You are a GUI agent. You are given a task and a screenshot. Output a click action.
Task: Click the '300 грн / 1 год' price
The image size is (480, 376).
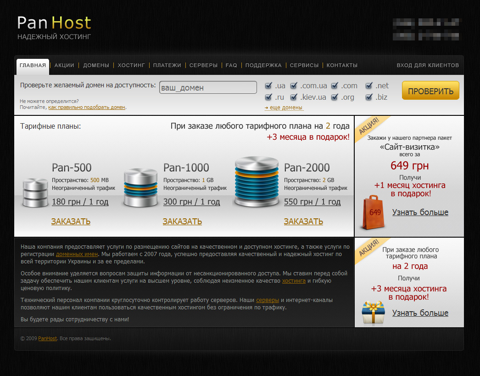(x=192, y=202)
